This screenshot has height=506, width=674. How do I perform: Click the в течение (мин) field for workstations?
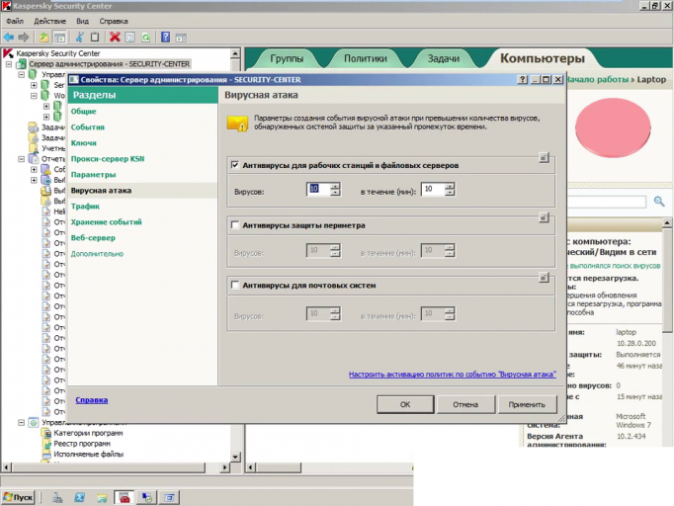(x=433, y=189)
